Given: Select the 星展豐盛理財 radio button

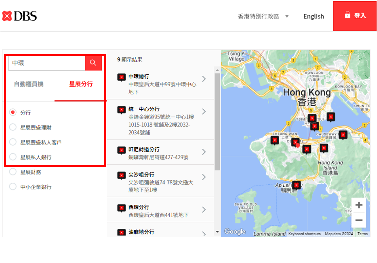Looking at the screenshot, I should [13, 127].
